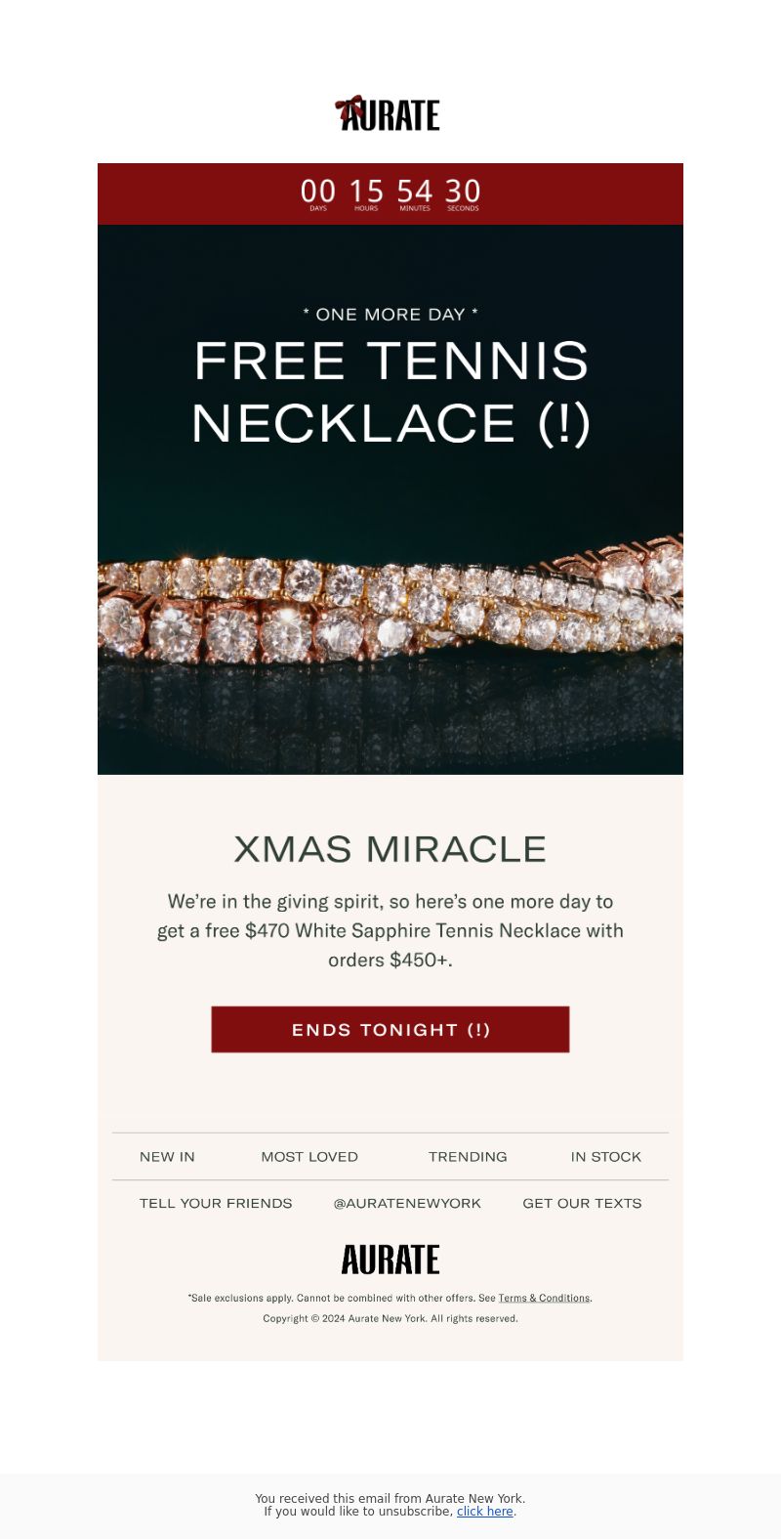This screenshot has width=781, height=1539.
Task: Select the Get Our Texts link
Action: coord(582,1204)
